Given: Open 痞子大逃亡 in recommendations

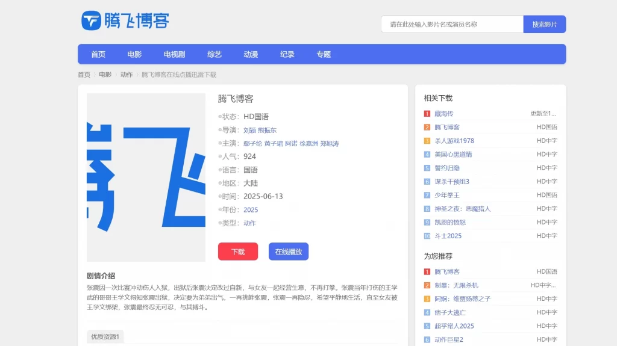Looking at the screenshot, I should [450, 312].
